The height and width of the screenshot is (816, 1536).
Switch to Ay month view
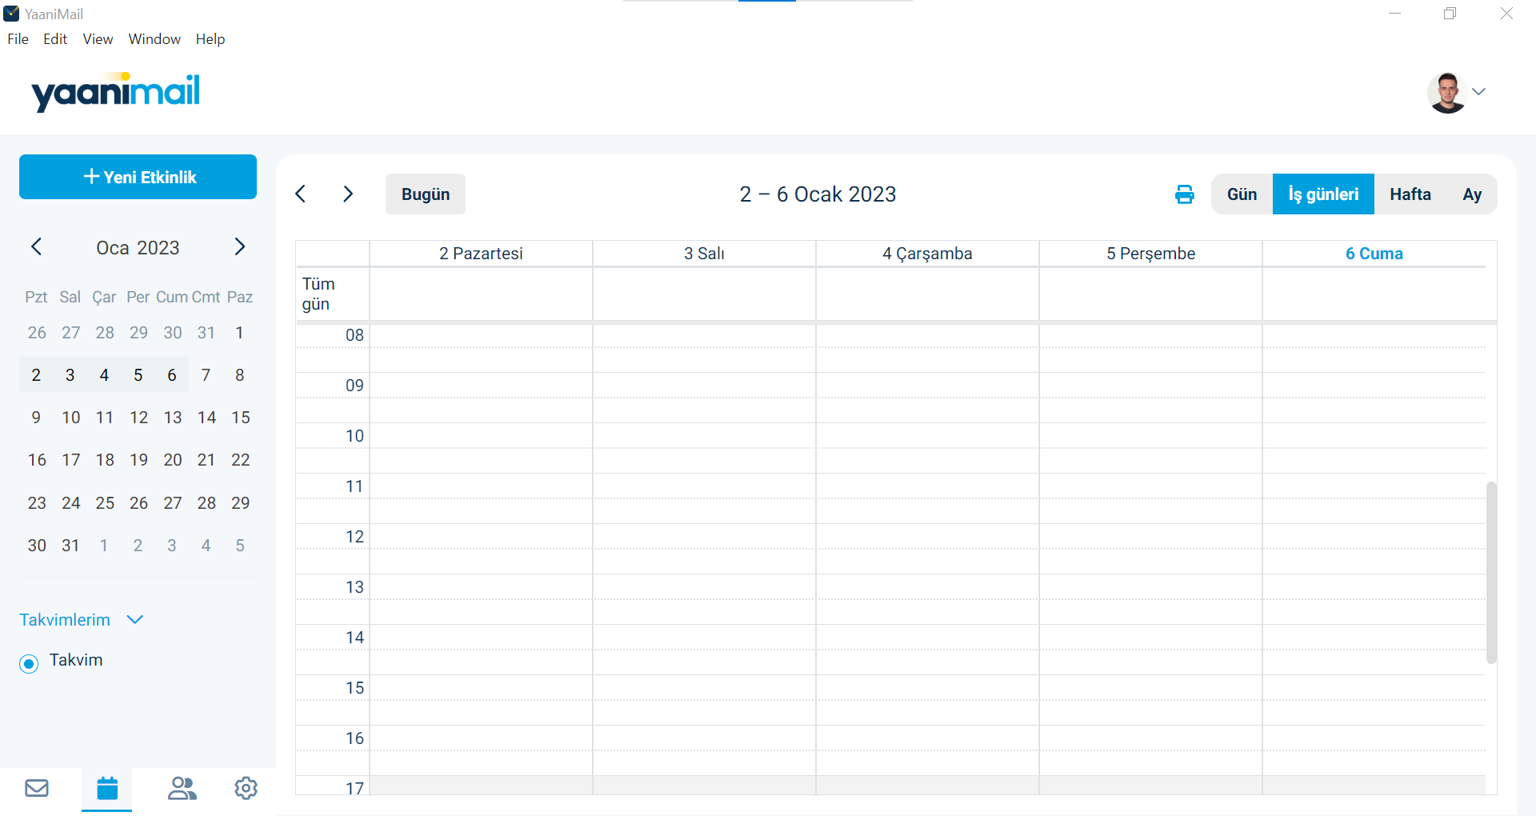pyautogui.click(x=1472, y=194)
